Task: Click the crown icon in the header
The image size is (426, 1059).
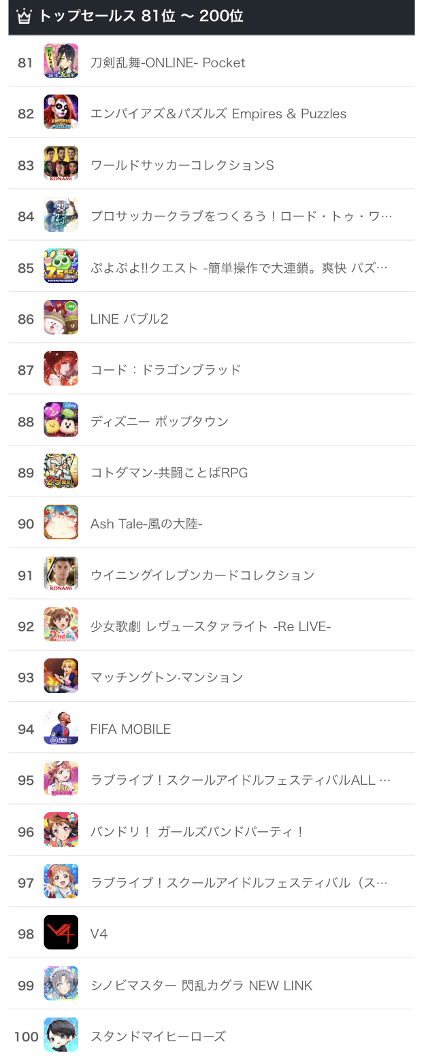Action: pos(24,16)
